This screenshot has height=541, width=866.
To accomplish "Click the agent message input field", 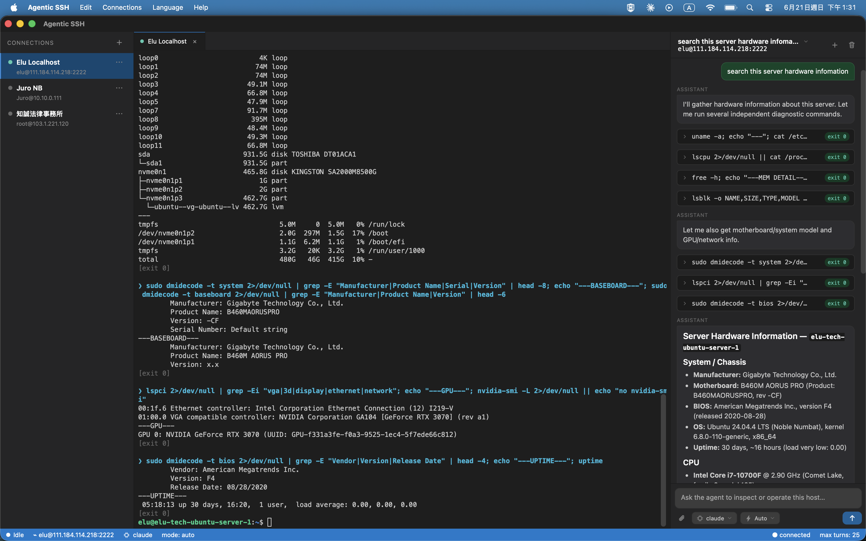I will (768, 497).
